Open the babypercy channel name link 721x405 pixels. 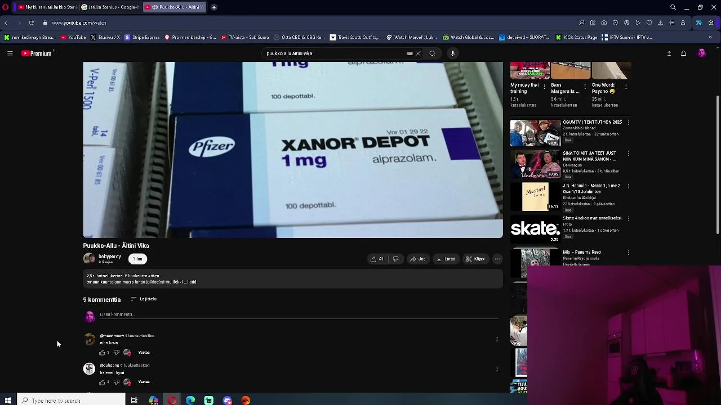coord(110,256)
